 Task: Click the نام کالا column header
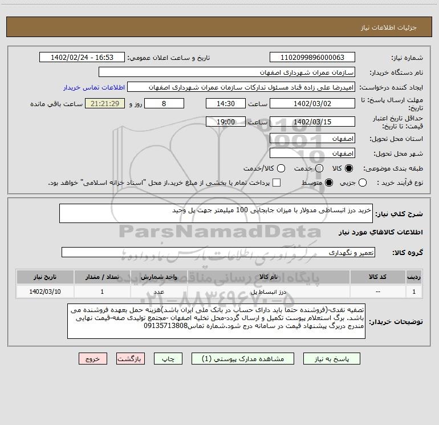[x=269, y=277]
